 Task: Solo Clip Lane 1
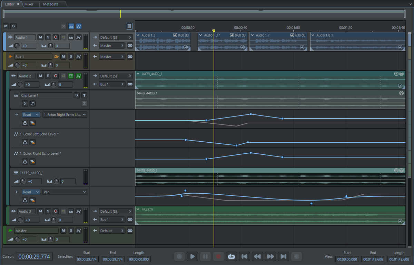[77, 95]
